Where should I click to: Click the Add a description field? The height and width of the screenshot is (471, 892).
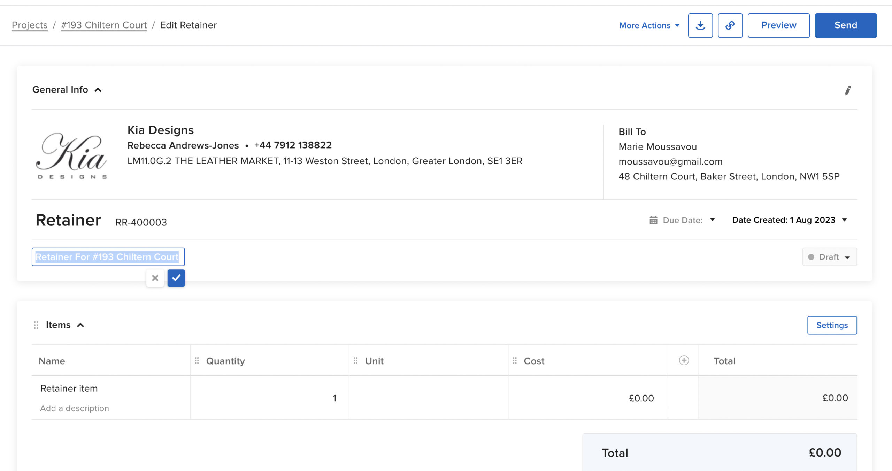coord(75,408)
